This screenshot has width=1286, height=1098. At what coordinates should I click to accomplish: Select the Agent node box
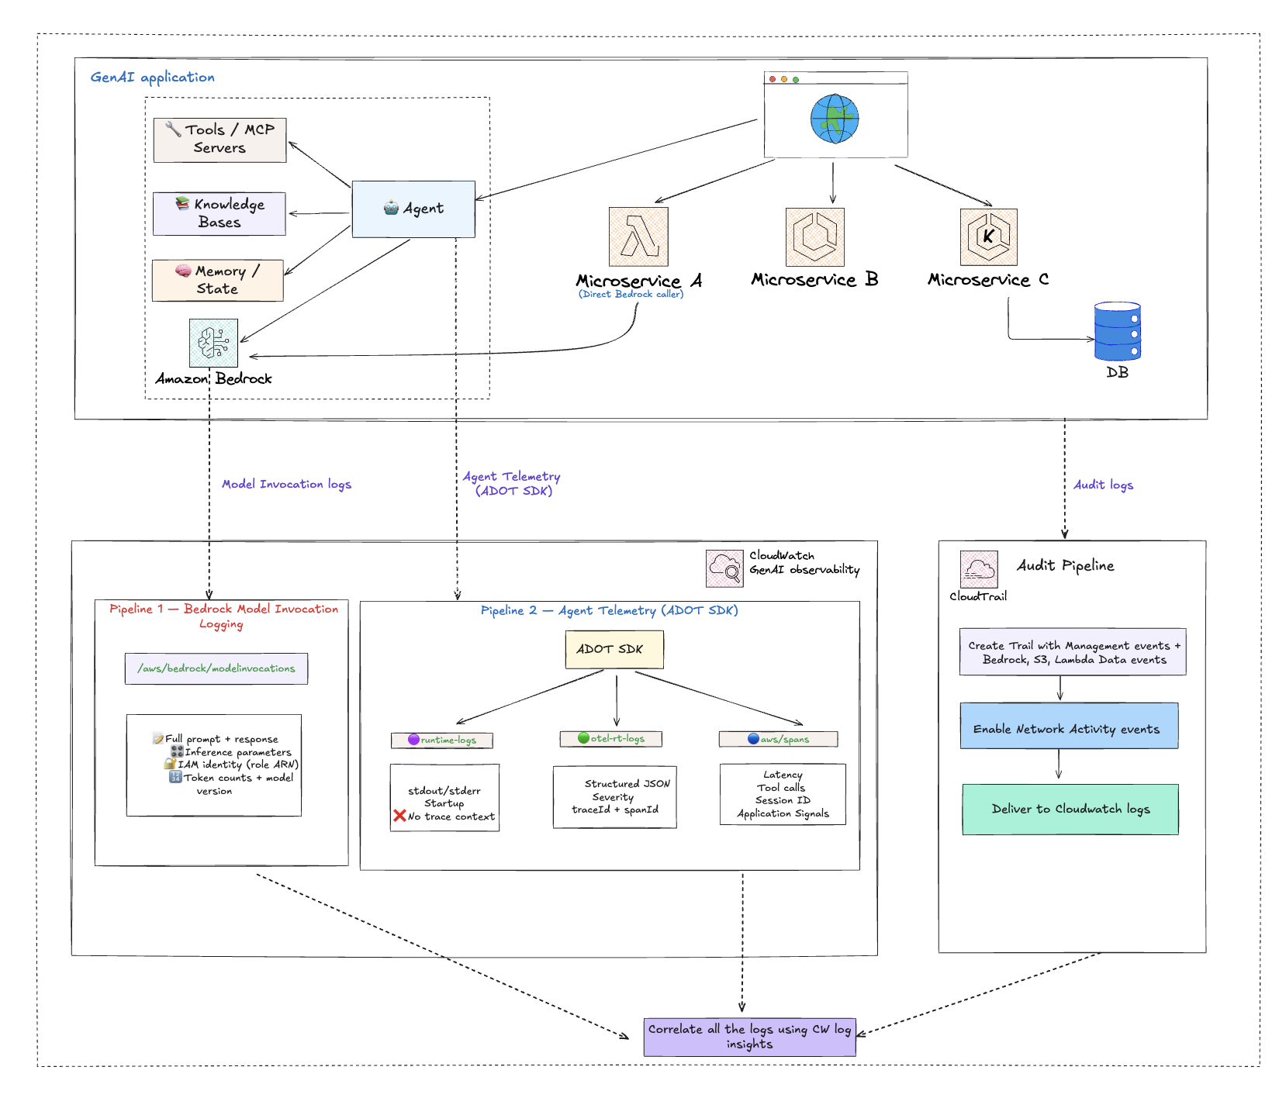pyautogui.click(x=413, y=209)
